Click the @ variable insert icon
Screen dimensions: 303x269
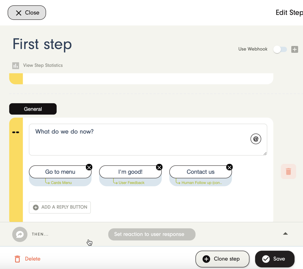pyautogui.click(x=256, y=139)
